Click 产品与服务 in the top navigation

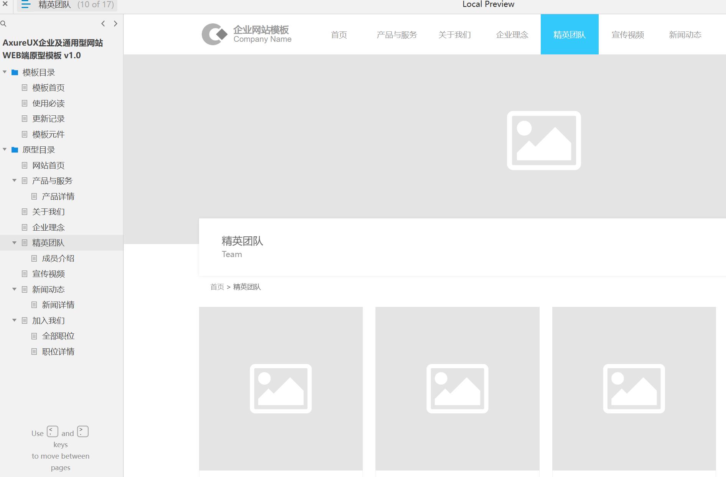pos(397,35)
